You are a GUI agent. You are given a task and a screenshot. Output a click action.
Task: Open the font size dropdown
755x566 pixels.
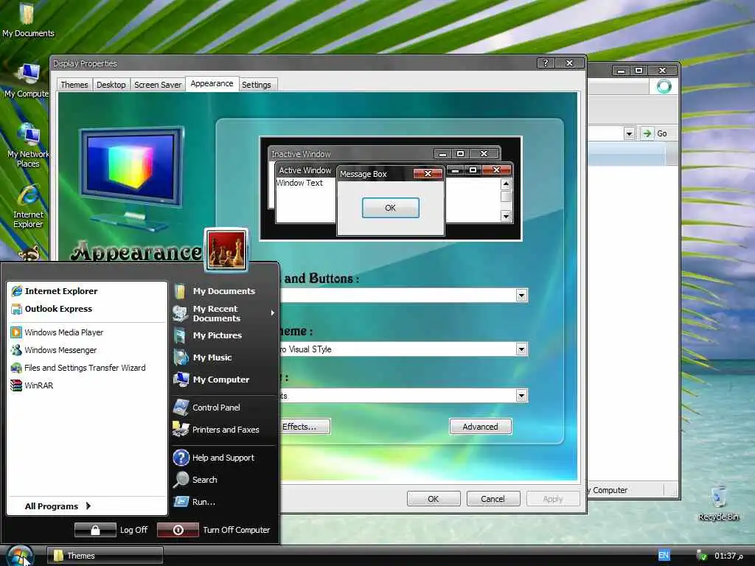521,396
